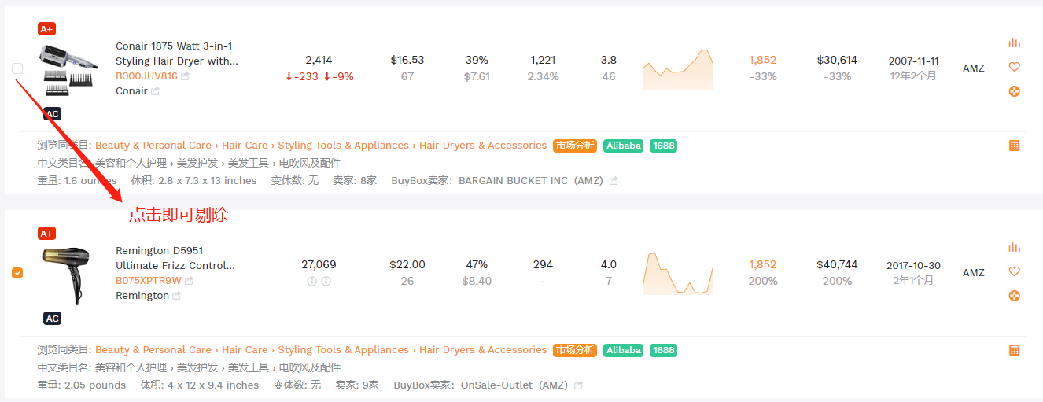Click listing date 2007-11-11
1043x402 pixels.
913,61
